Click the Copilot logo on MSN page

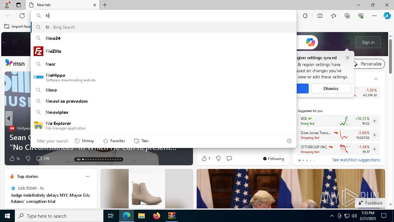click(x=310, y=42)
